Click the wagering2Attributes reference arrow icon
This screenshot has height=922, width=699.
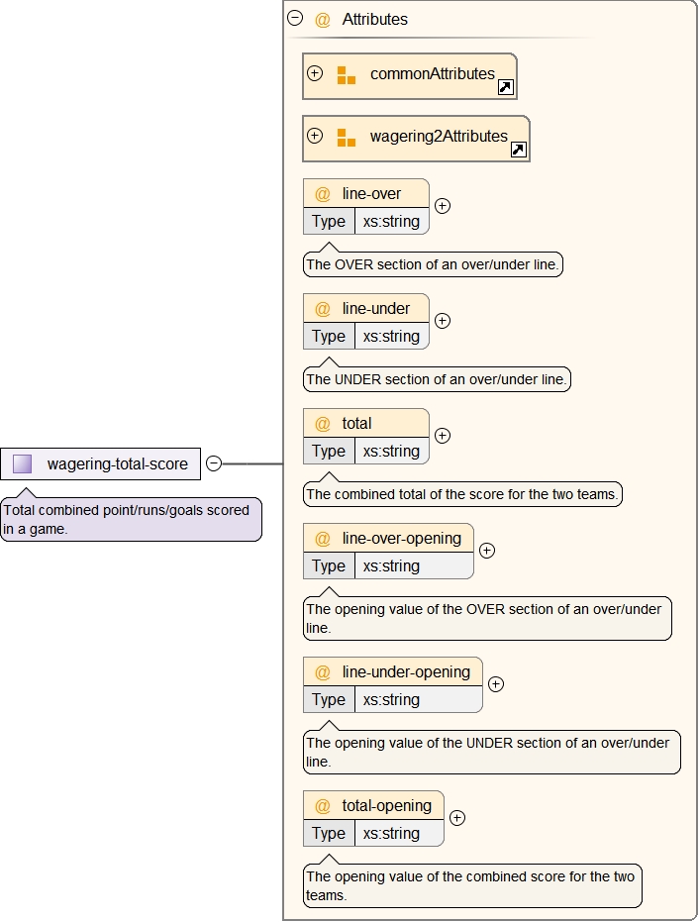pyautogui.click(x=518, y=150)
